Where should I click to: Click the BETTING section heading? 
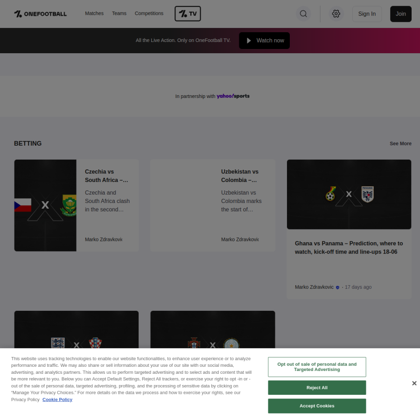[x=28, y=144]
